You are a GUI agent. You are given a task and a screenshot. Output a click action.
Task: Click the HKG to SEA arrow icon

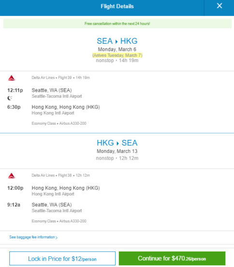(x=117, y=143)
